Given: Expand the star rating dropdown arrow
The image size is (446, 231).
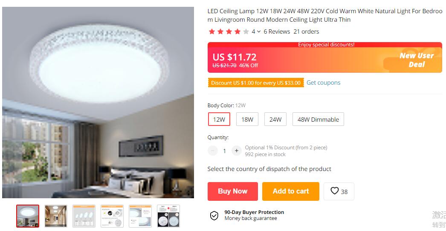Looking at the screenshot, I should [258, 32].
